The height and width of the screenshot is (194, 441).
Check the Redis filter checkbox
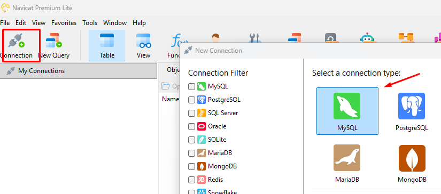point(191,180)
